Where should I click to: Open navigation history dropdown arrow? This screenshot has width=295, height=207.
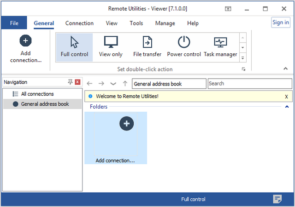pyautogui.click(x=113, y=84)
